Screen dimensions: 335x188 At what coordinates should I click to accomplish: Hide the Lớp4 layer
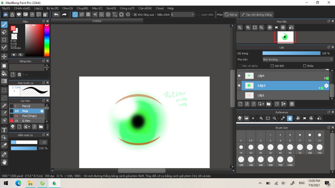(239, 76)
